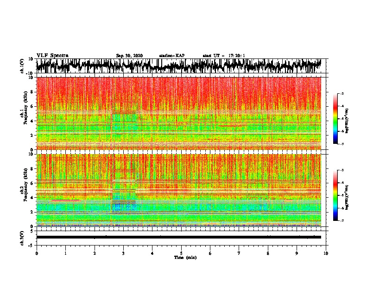This screenshot has height=284, width=367.
Task: Click the "-7" tick on ch.1 colorbar
Action: [x=342, y=144]
